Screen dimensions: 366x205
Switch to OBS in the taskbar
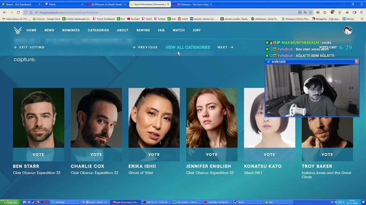156,202
